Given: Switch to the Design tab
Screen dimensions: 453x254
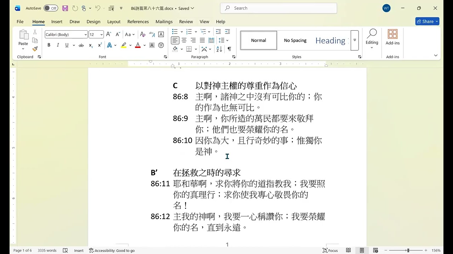Looking at the screenshot, I should click(x=93, y=22).
